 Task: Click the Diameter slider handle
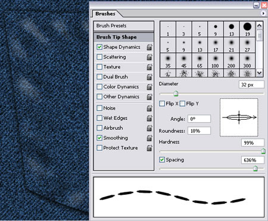coord(176,94)
